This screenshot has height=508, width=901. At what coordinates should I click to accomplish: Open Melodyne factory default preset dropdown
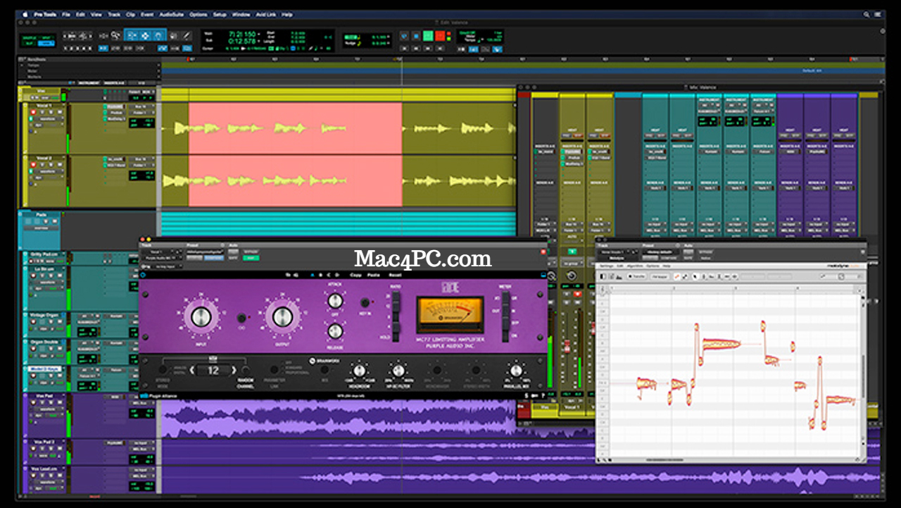click(x=660, y=252)
